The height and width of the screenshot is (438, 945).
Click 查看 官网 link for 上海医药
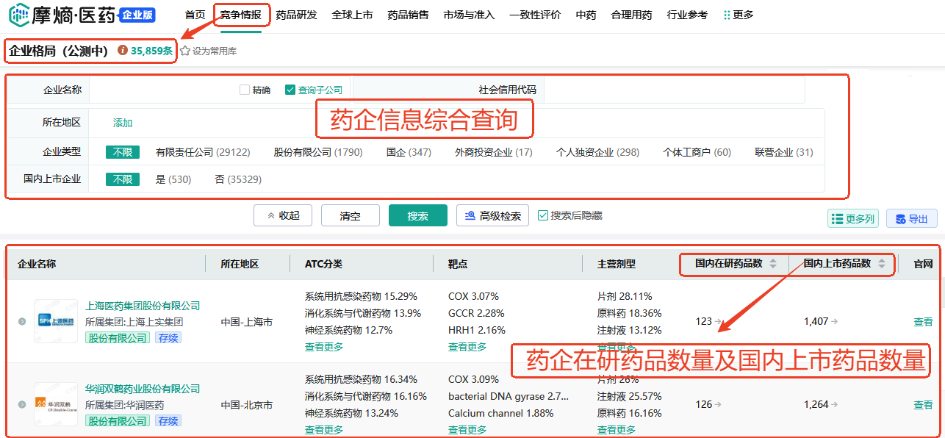click(923, 321)
